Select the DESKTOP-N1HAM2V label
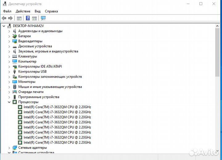Viewport: 222px width, 160px height. point(28,26)
